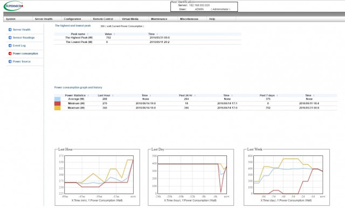Open the Maintenance menu
This screenshot has width=345, height=208.
pos(159,19)
